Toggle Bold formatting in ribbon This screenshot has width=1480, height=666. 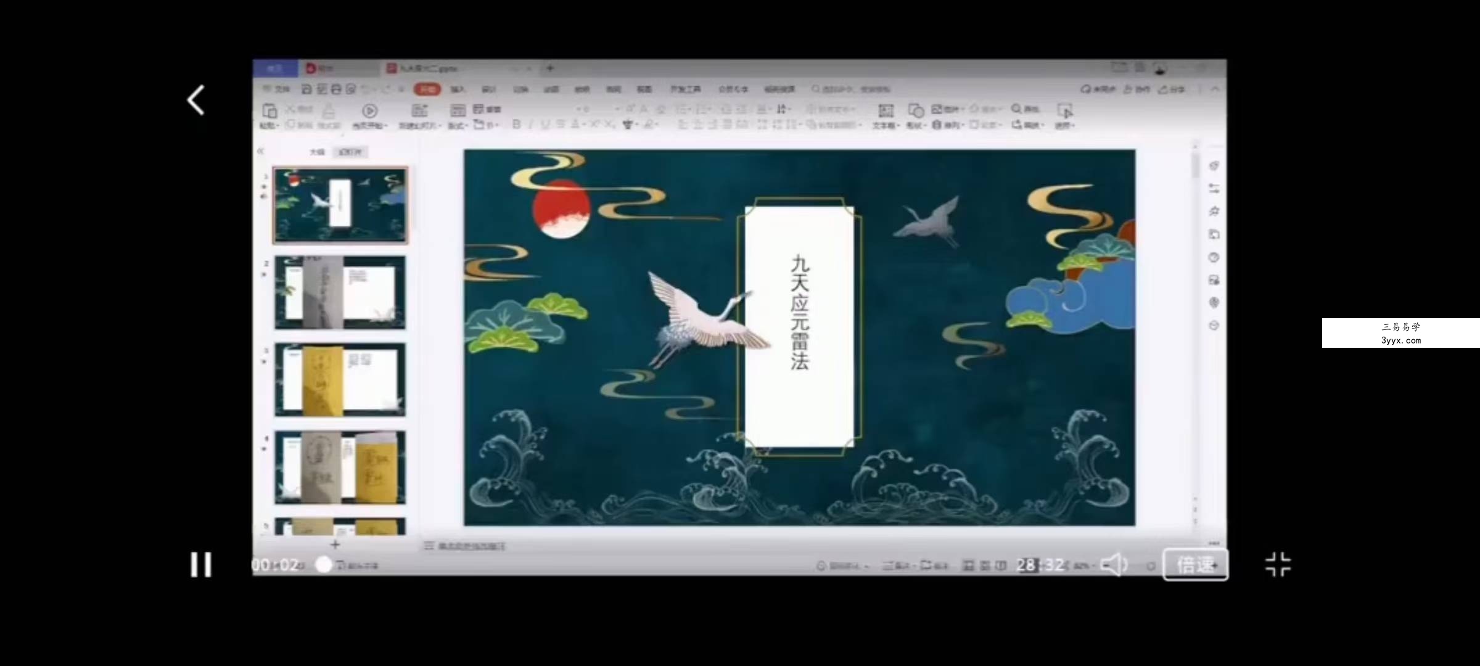516,125
